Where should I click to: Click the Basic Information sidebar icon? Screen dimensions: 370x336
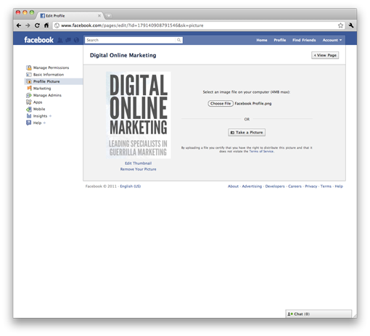[x=29, y=75]
